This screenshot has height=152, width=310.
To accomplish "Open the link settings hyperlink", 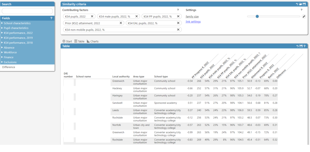I will pyautogui.click(x=193, y=22).
